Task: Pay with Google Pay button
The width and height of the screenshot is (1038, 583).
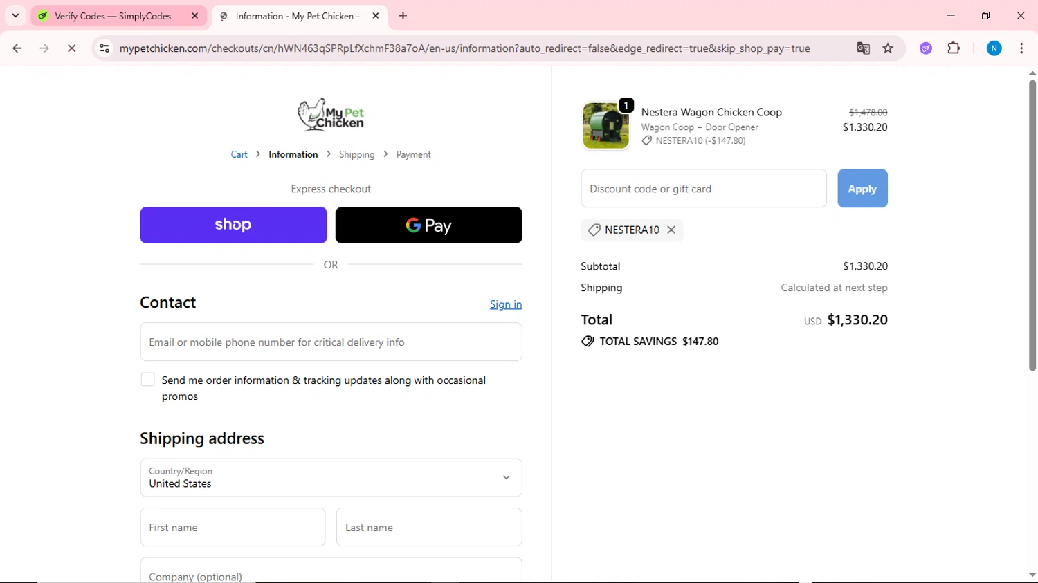Action: tap(428, 225)
